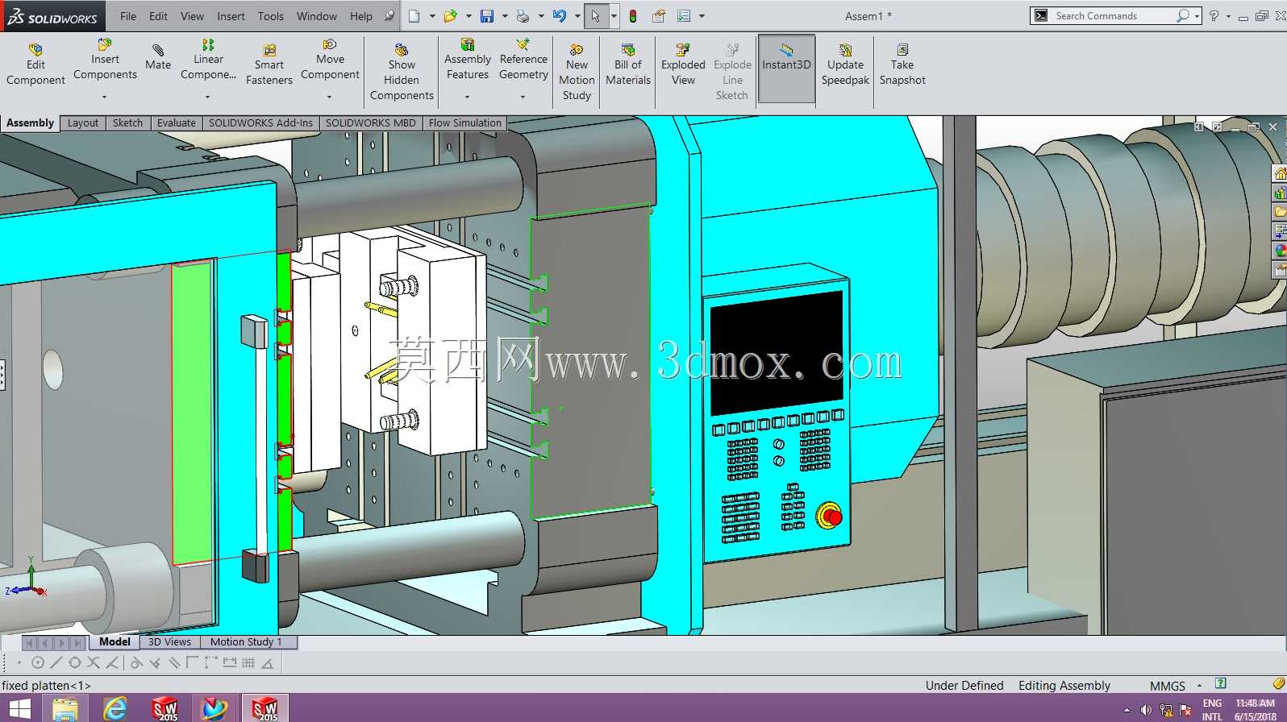Switch to the Sketch tab
This screenshot has width=1287, height=722.
(127, 123)
